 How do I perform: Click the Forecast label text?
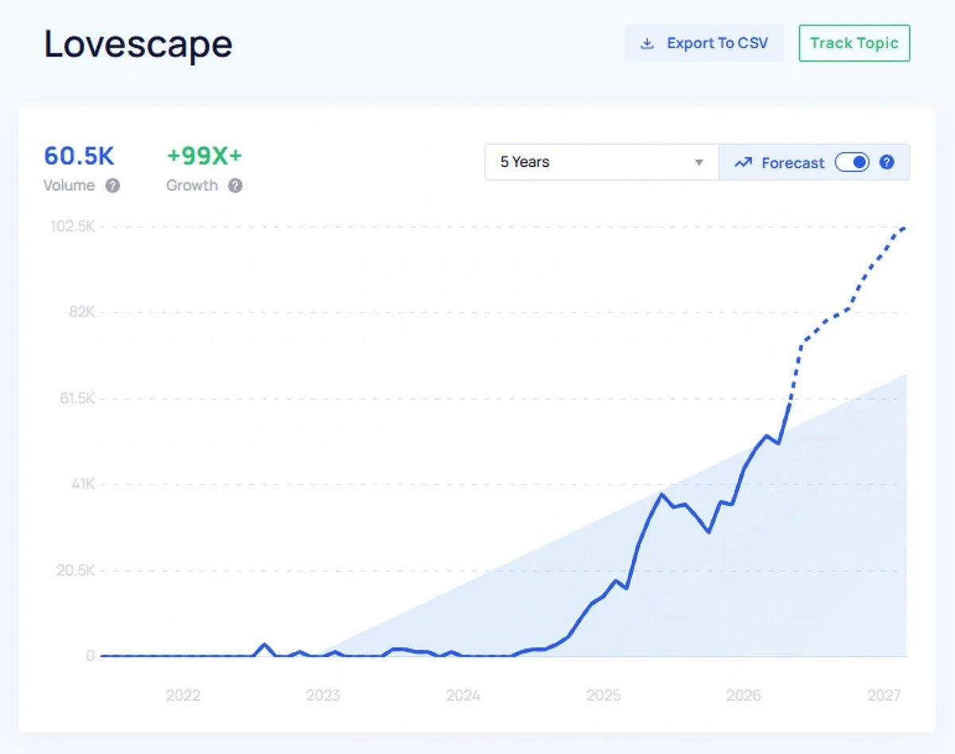tap(793, 162)
